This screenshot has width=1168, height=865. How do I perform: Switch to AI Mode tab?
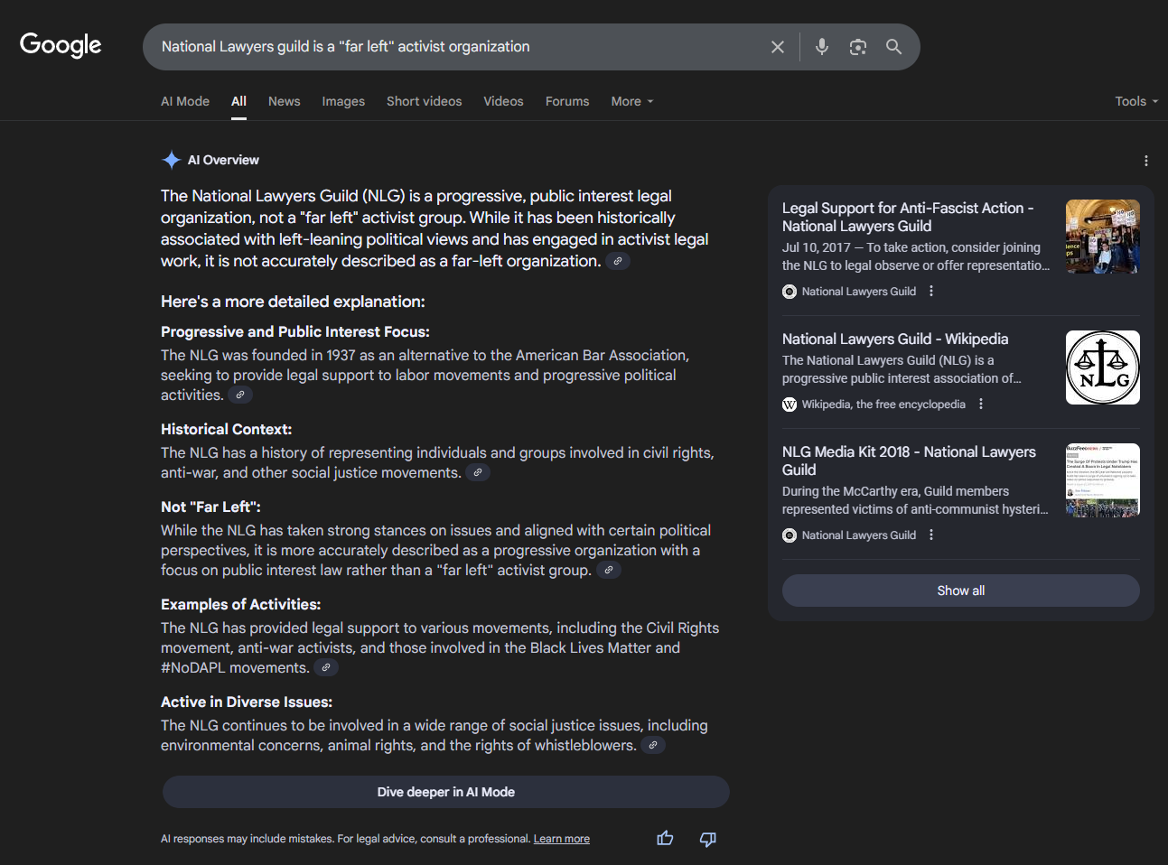tap(185, 101)
